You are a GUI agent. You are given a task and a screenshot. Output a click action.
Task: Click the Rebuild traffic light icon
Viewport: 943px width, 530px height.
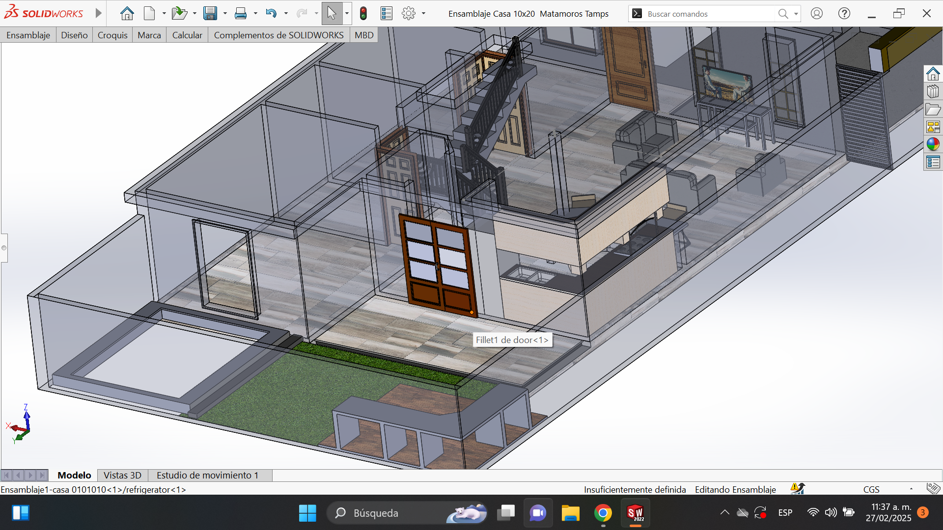363,13
